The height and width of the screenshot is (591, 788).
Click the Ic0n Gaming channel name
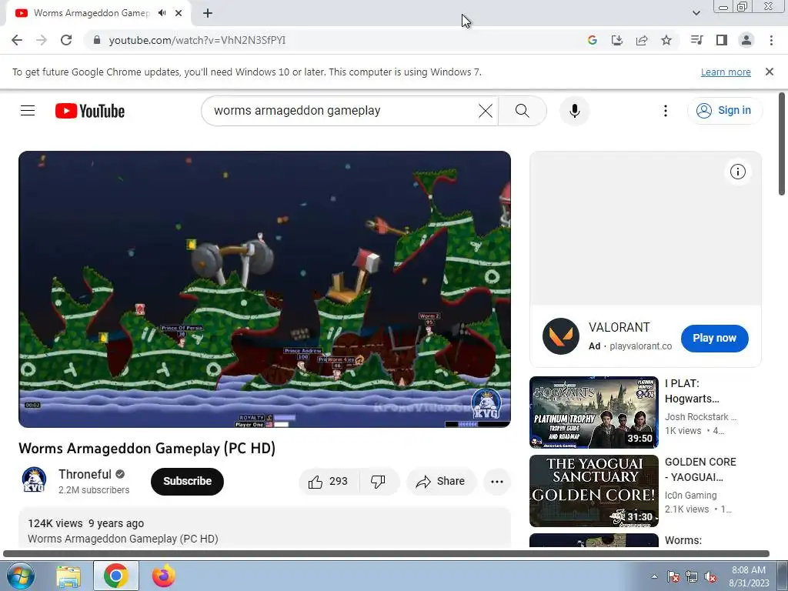690,495
